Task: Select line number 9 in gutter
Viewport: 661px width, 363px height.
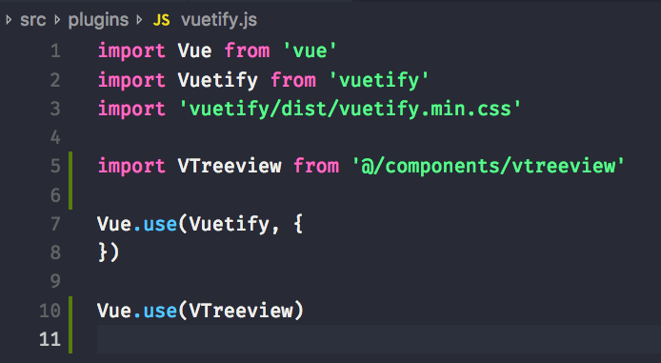Action: pos(55,281)
